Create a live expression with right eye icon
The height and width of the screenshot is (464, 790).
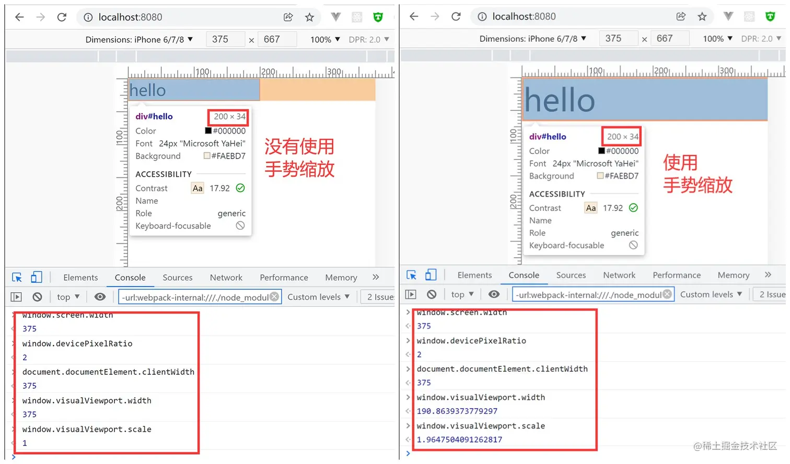pos(494,294)
